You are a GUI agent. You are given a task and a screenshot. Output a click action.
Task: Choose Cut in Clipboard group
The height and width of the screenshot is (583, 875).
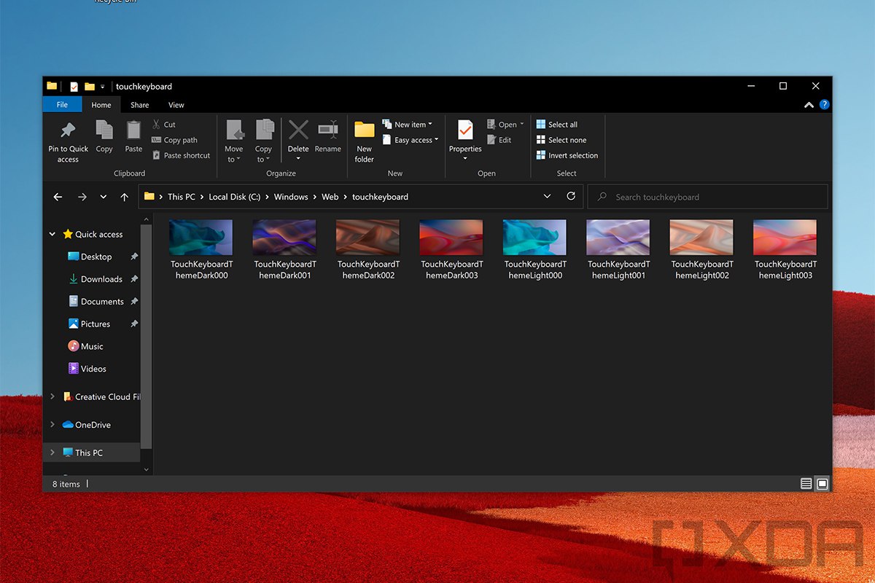[164, 125]
